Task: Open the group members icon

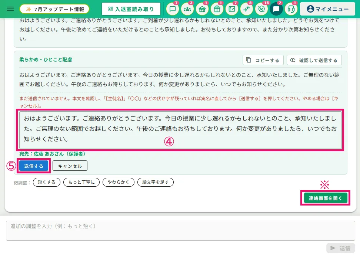Action: click(187, 9)
